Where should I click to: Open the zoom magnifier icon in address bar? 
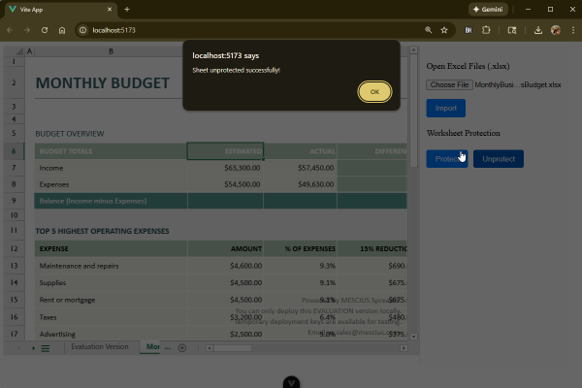(428, 30)
